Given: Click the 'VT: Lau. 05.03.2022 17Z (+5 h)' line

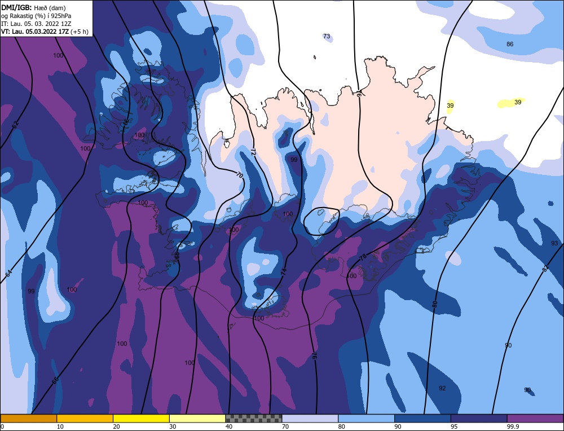Looking at the screenshot, I should point(45,32).
